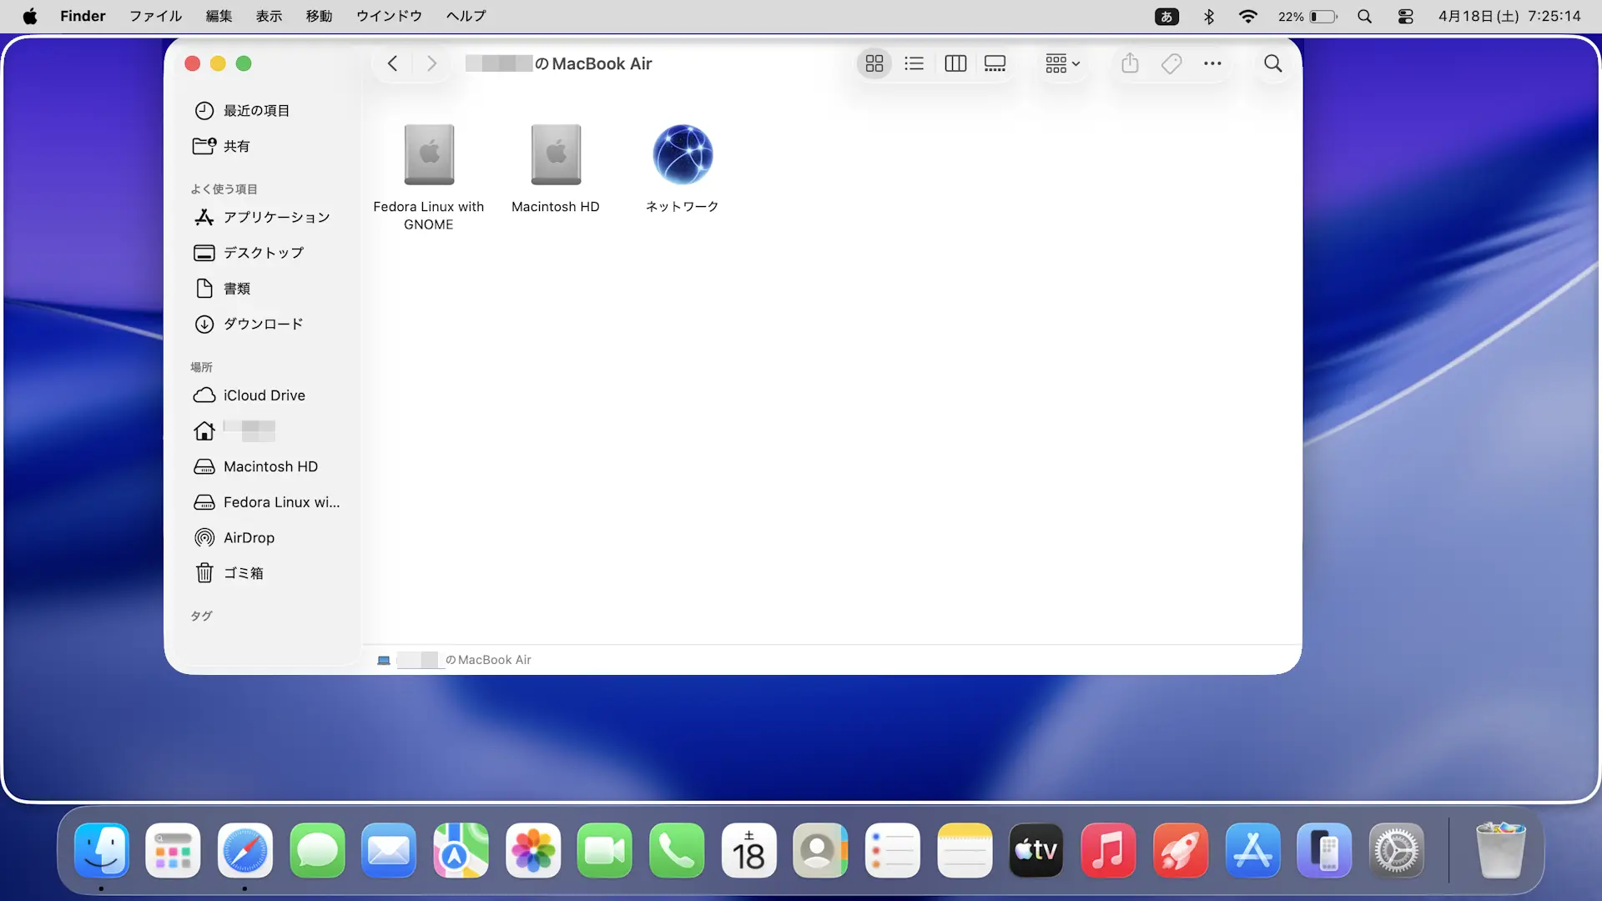Image resolution: width=1602 pixels, height=901 pixels.
Task: Open Control Center in menu bar
Action: pos(1405,16)
